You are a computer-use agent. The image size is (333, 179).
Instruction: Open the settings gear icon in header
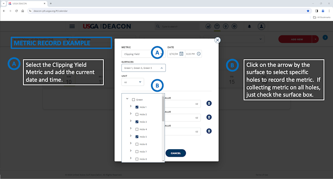(x=234, y=26)
